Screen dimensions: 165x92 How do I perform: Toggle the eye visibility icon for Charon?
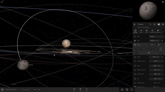(159, 24)
